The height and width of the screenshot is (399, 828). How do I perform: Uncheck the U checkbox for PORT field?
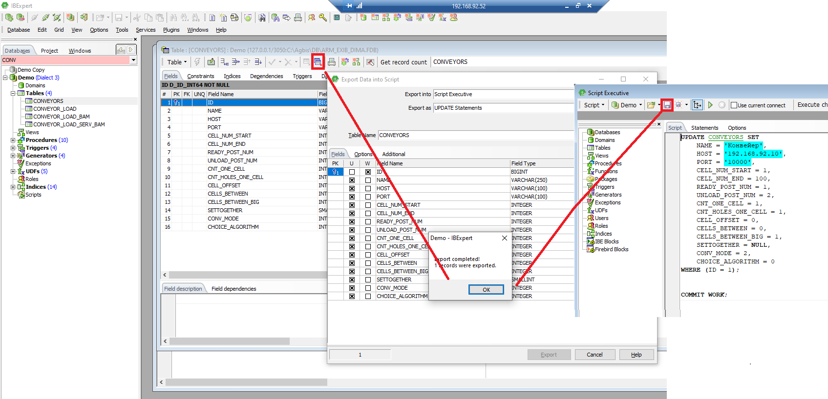[352, 197]
